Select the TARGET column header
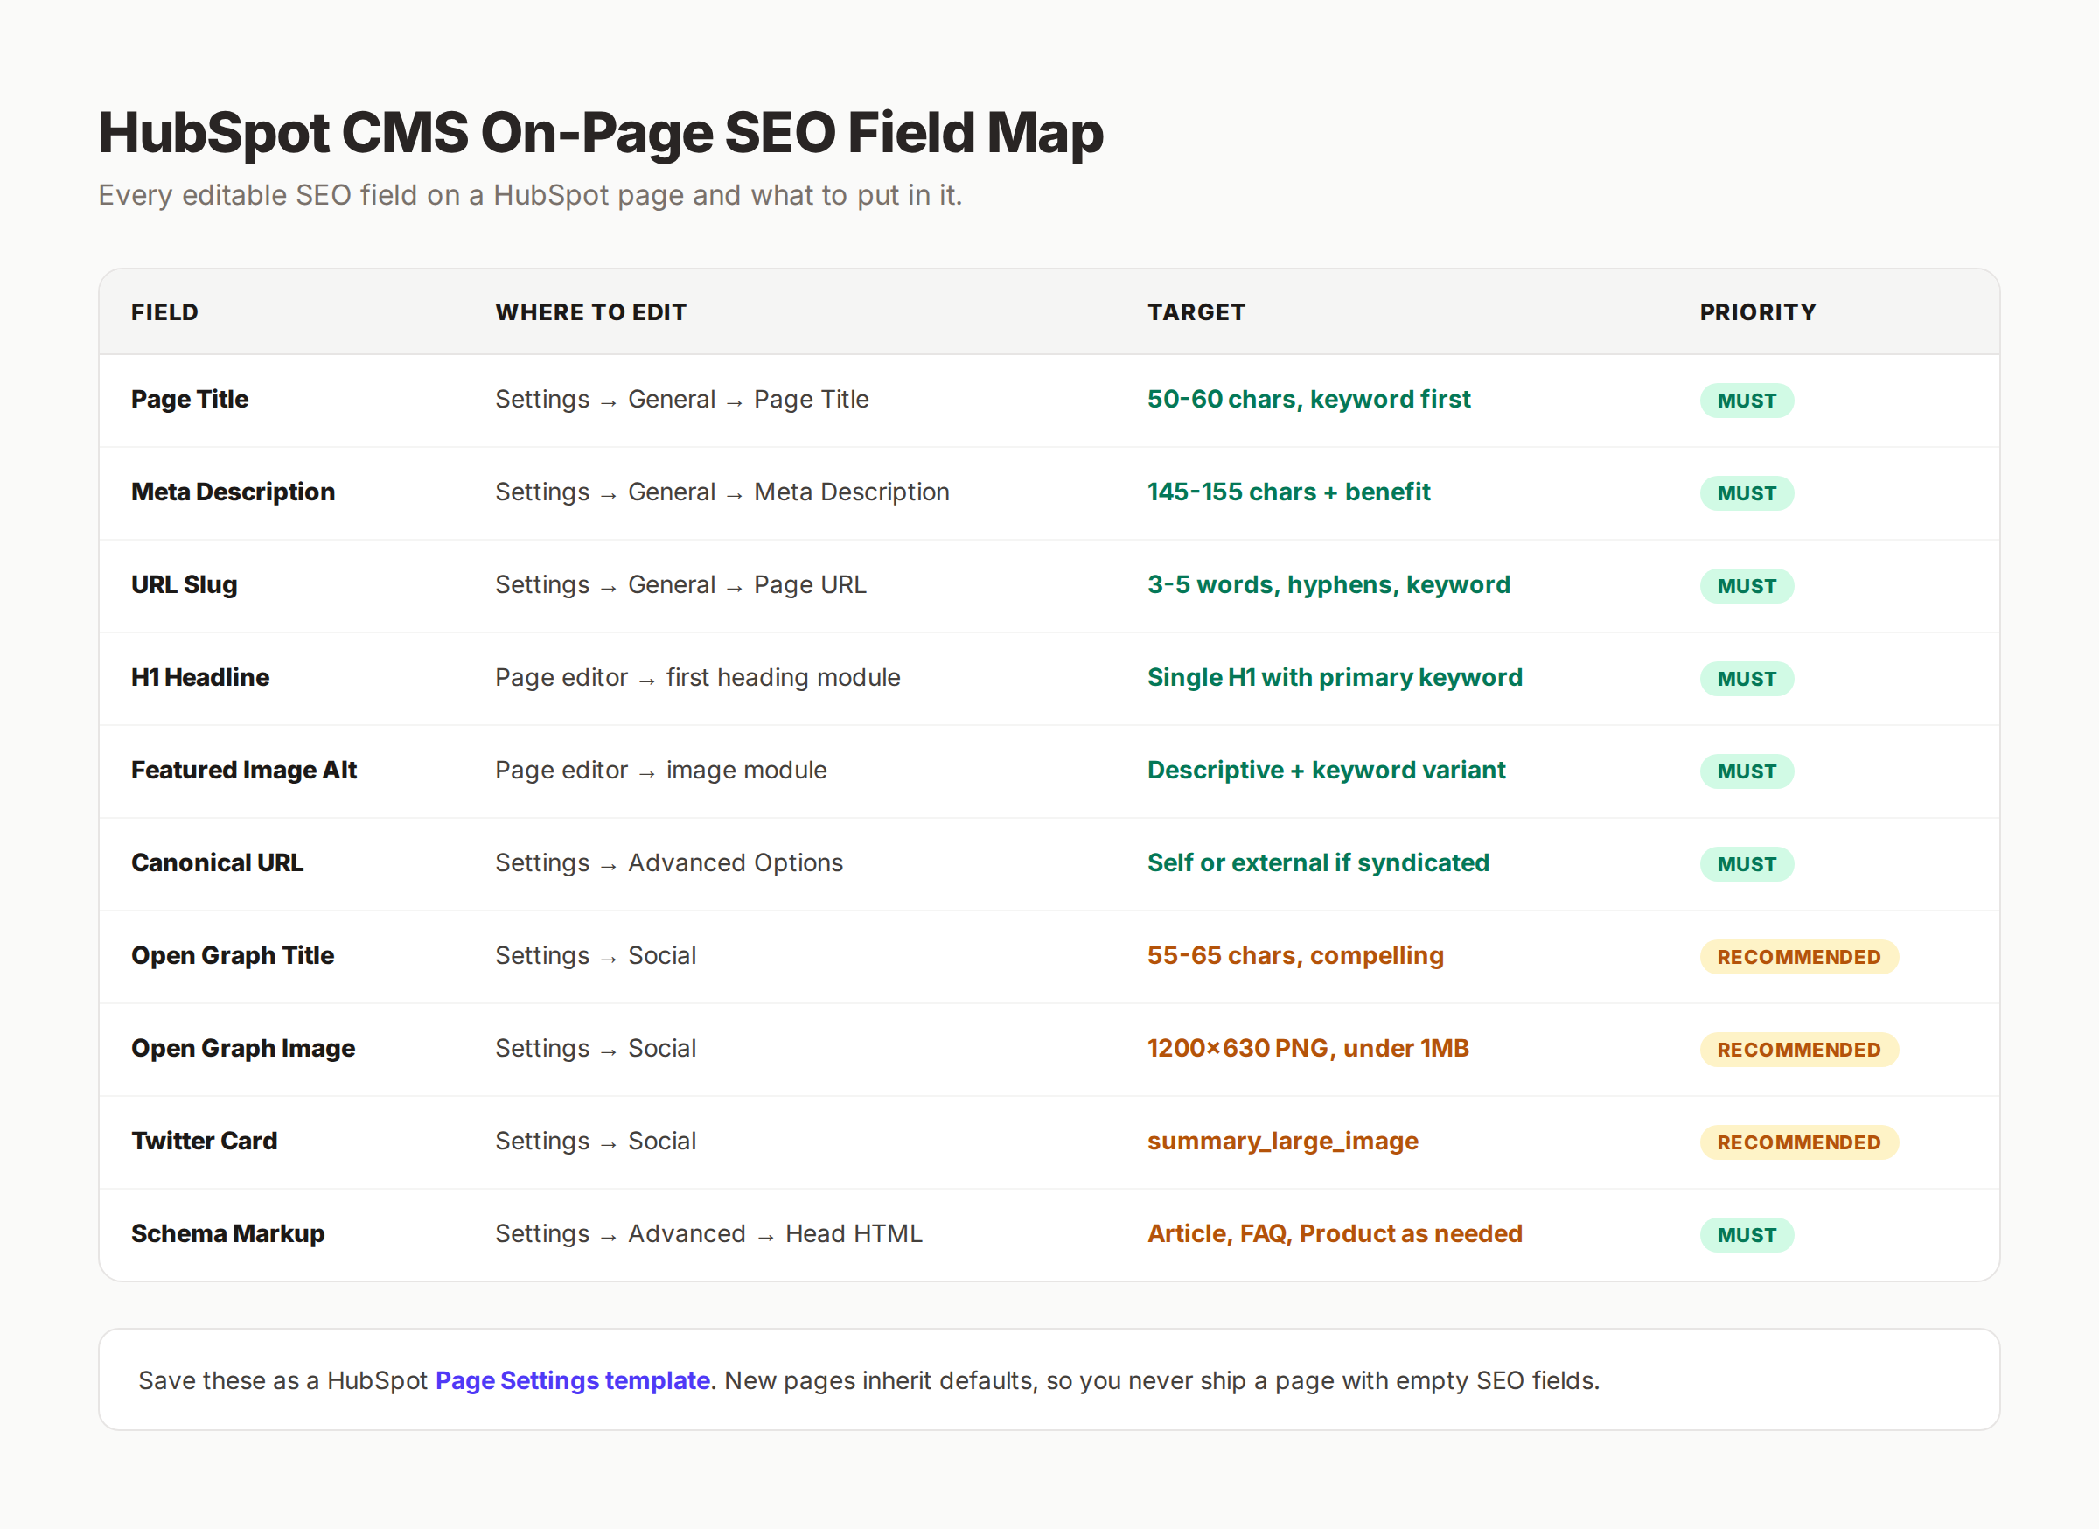Viewport: 2099px width, 1529px height. click(1196, 312)
